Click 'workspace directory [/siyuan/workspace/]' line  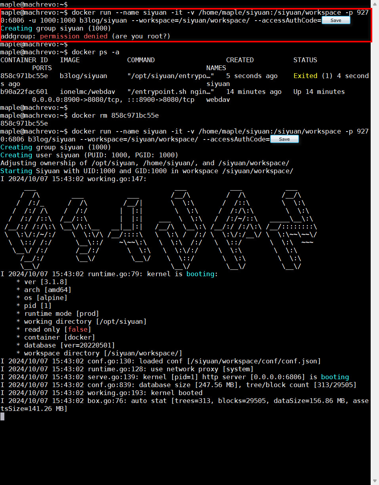click(99, 353)
